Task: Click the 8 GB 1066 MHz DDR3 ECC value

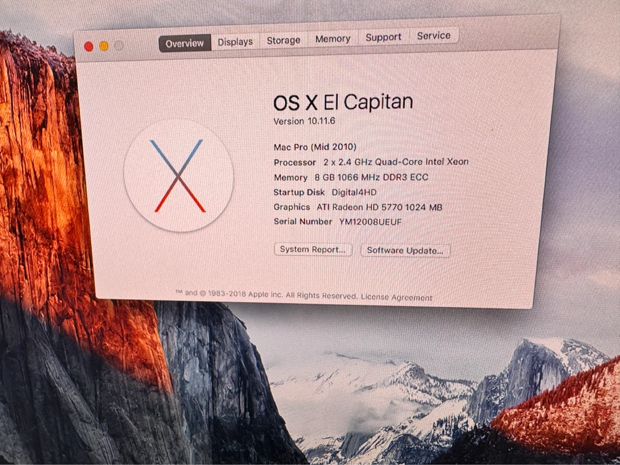Action: [x=371, y=177]
